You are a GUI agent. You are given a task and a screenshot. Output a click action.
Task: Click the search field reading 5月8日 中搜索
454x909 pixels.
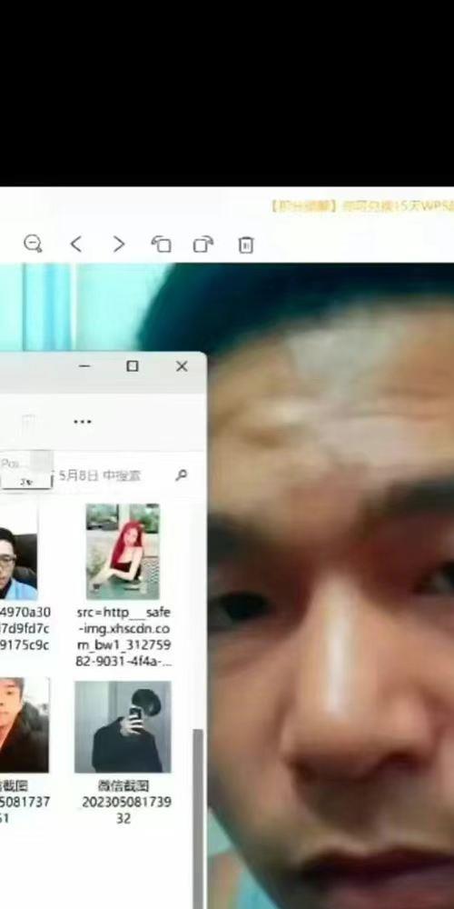click(100, 476)
